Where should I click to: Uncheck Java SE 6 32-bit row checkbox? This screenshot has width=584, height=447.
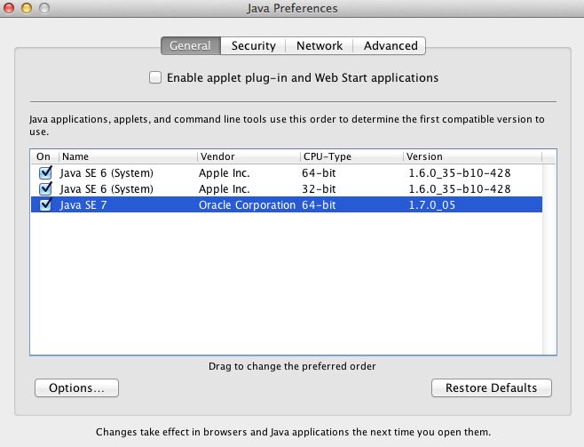coord(45,188)
